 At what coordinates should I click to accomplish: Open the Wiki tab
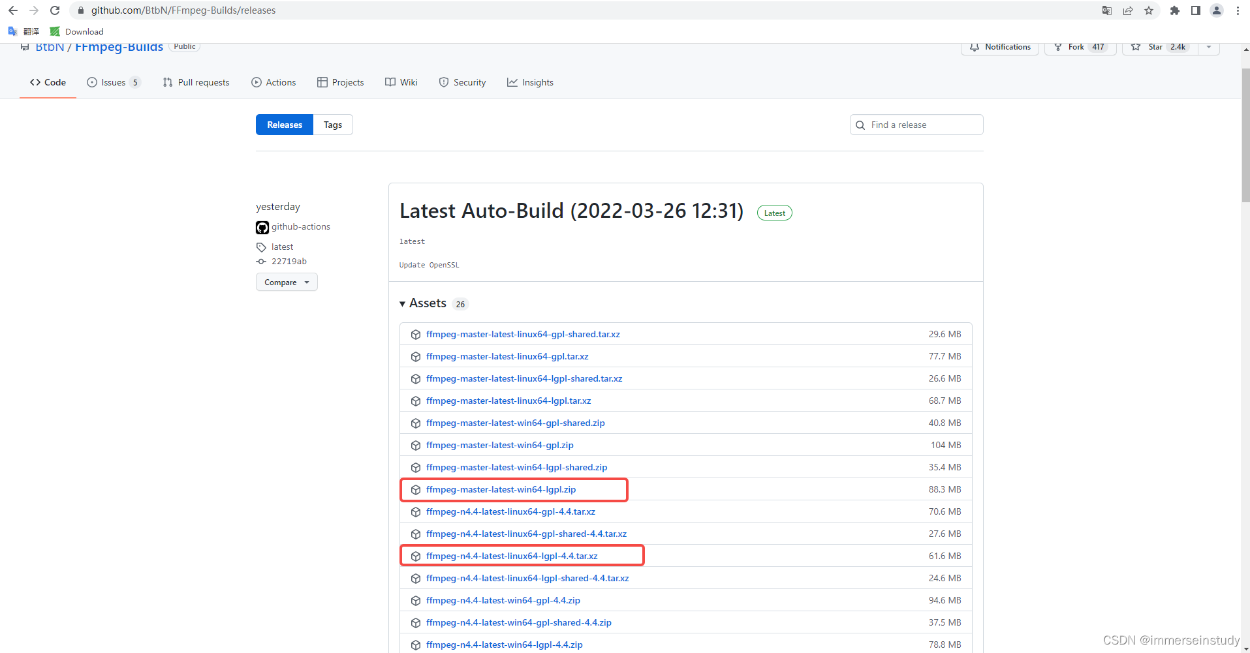(x=401, y=82)
